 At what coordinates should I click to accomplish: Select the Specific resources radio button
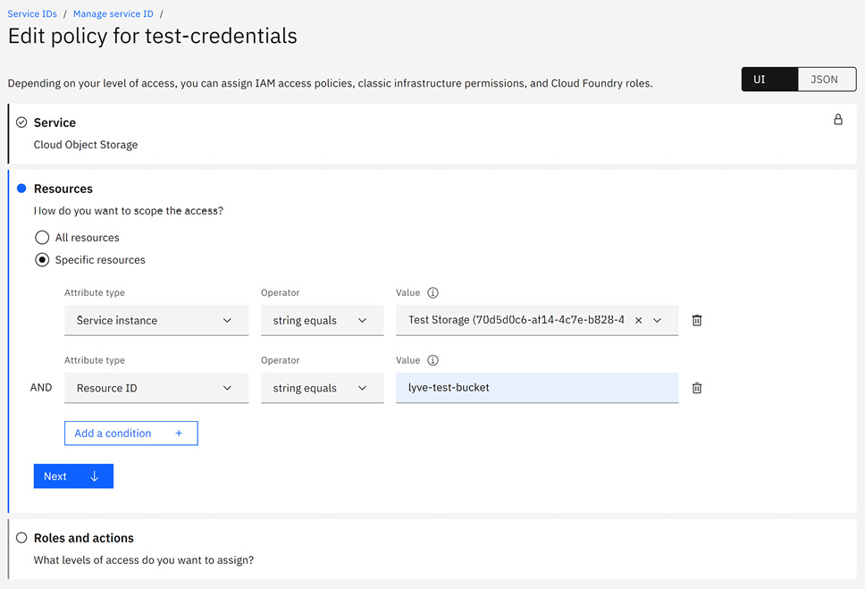click(x=42, y=260)
